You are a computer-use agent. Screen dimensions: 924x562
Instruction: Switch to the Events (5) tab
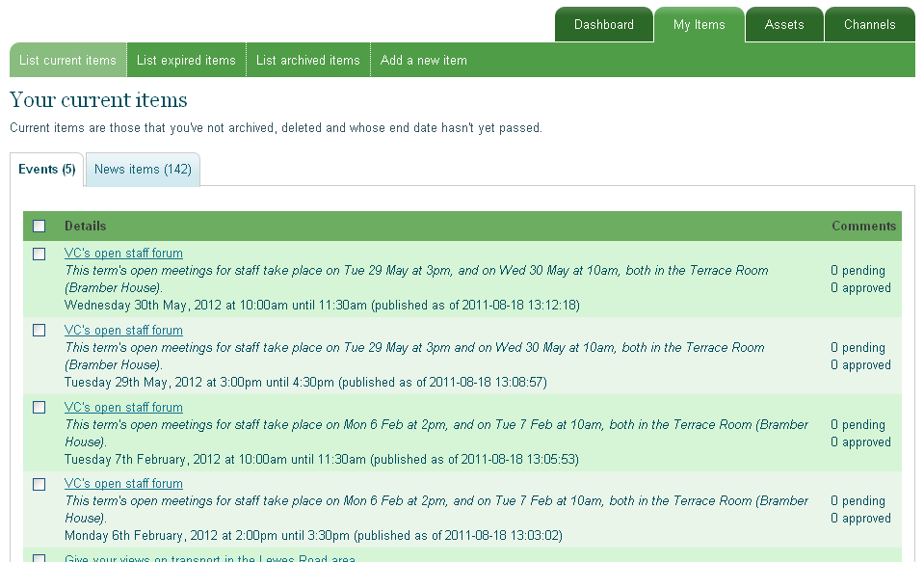point(47,170)
